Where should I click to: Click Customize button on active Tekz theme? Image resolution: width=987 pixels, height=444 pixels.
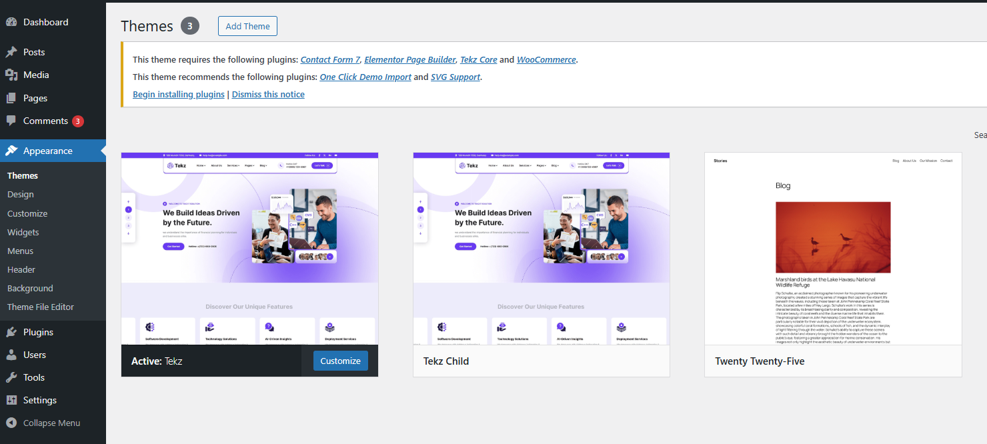(x=341, y=361)
